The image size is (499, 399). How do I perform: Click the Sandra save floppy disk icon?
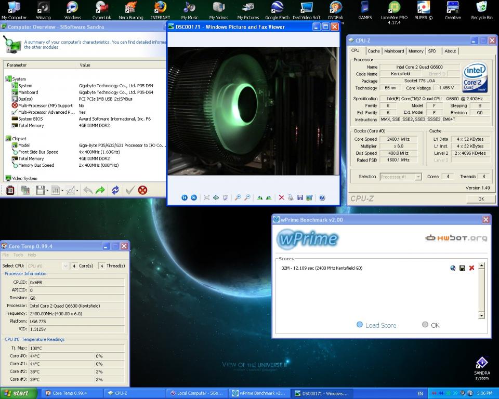[40, 190]
